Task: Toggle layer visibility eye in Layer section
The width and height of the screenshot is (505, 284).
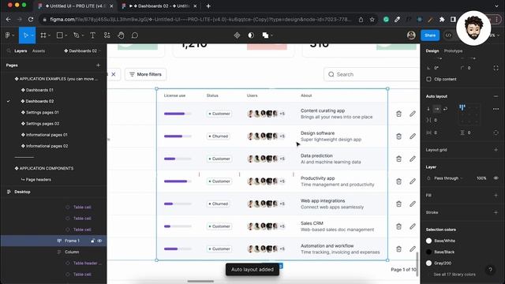Action: (496, 178)
